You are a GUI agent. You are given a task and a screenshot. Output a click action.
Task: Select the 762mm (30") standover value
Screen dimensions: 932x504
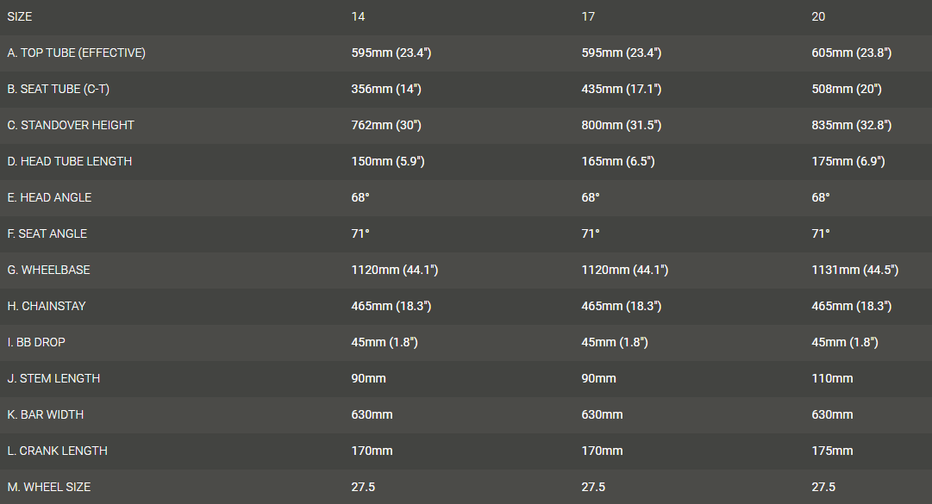tap(386, 126)
